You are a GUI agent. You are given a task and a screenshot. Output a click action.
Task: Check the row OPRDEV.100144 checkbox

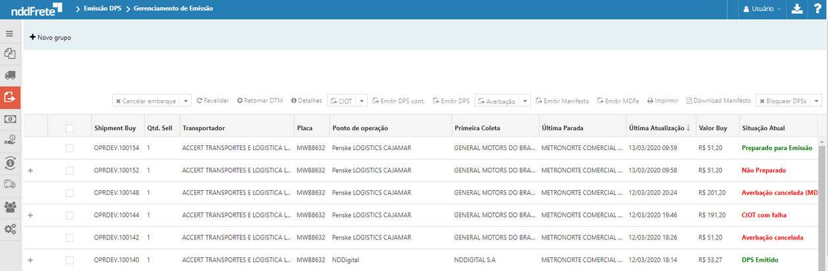point(70,215)
